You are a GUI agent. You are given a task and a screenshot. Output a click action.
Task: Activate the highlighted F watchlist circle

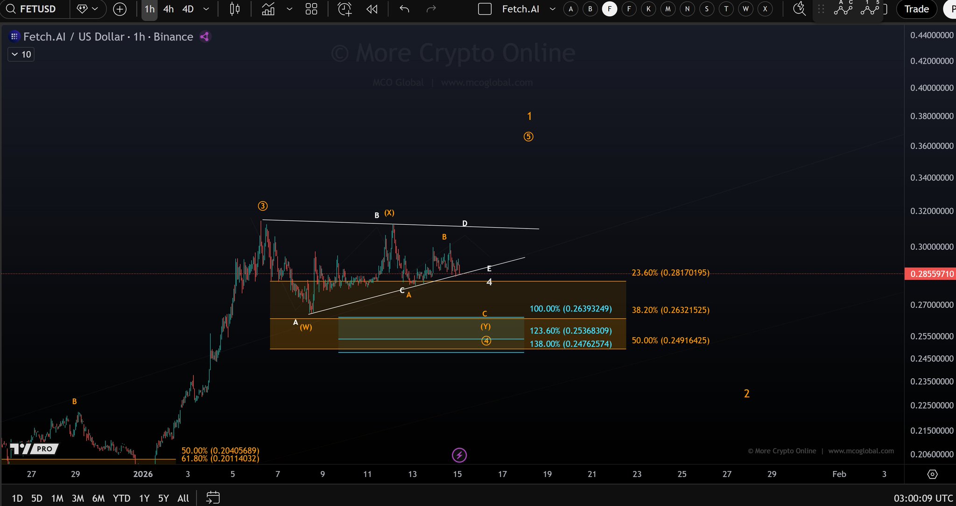(610, 9)
